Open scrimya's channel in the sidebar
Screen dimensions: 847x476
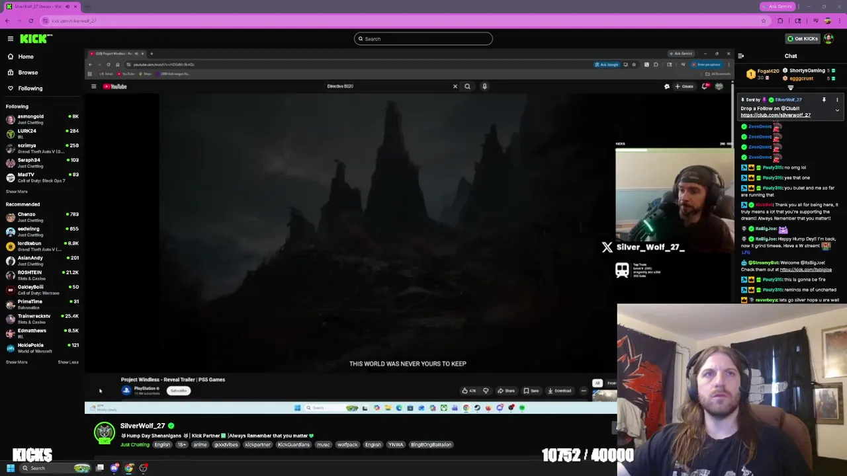click(x=42, y=148)
